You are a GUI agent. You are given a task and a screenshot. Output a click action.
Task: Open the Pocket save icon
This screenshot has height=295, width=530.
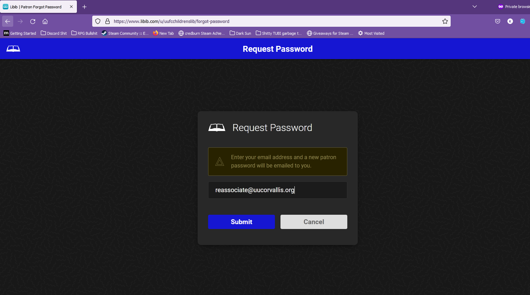[497, 22]
